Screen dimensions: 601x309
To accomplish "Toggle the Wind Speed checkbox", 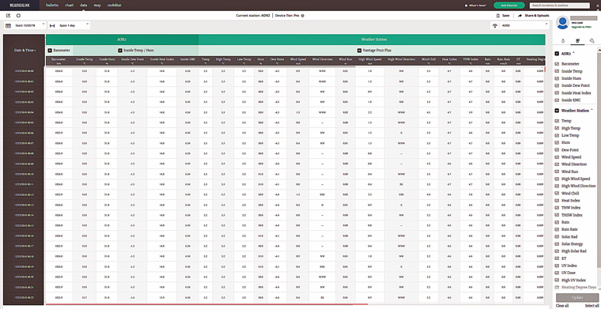I will click(x=558, y=157).
